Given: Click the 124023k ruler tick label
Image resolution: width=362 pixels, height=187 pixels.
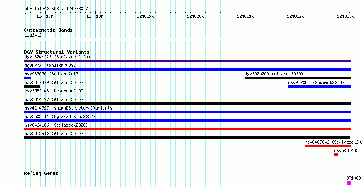Looking at the screenshot, I should (x=345, y=16).
